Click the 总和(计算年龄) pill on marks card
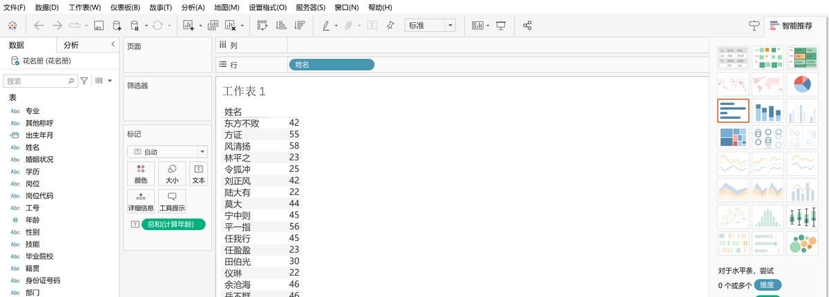This screenshot has height=297, width=829. [173, 224]
